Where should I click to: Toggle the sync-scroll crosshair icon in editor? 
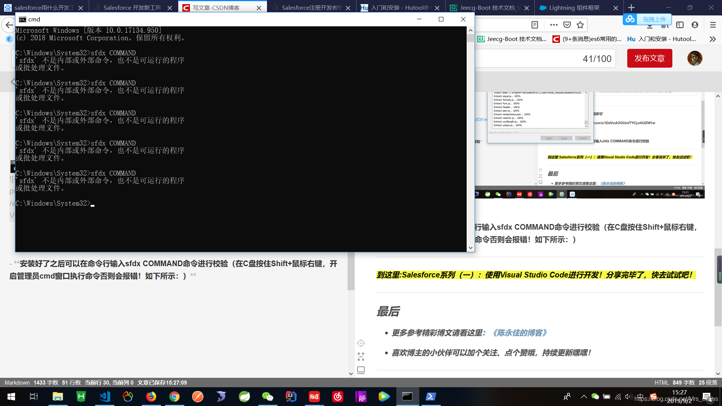coord(361,343)
